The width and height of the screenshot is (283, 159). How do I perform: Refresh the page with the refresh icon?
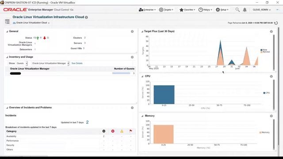(x=276, y=23)
